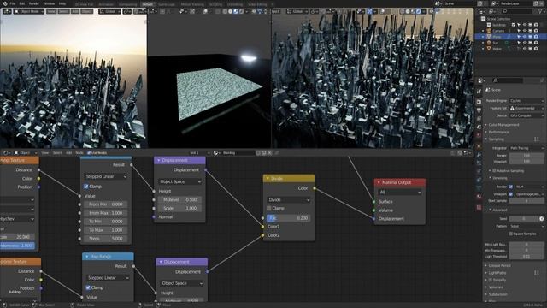547x308 pixels.
Task: Toggle Clamp checkbox on upper Map Range node
Action: point(86,187)
